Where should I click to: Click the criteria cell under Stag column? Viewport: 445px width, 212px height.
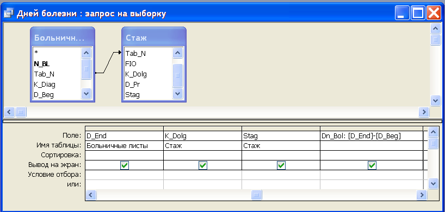(x=281, y=175)
